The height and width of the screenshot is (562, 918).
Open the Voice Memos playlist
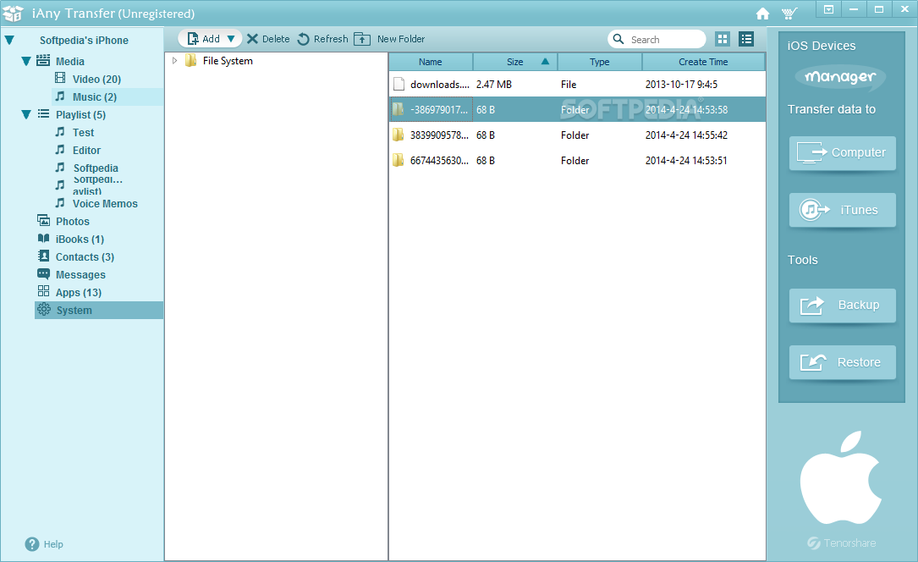point(105,204)
